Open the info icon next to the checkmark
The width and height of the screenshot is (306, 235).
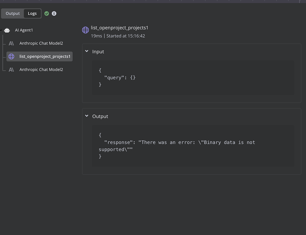(54, 13)
